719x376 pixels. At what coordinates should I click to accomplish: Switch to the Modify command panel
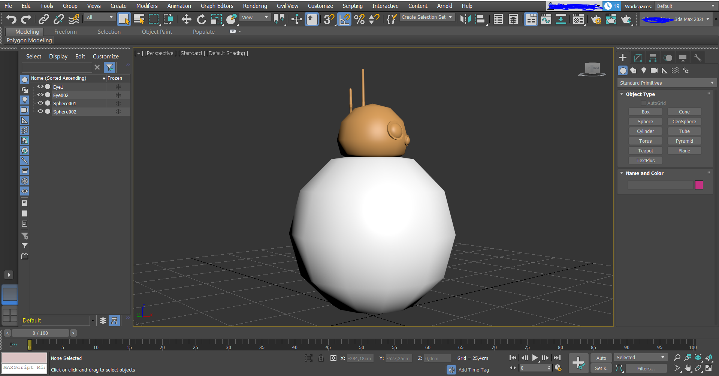[x=638, y=58]
